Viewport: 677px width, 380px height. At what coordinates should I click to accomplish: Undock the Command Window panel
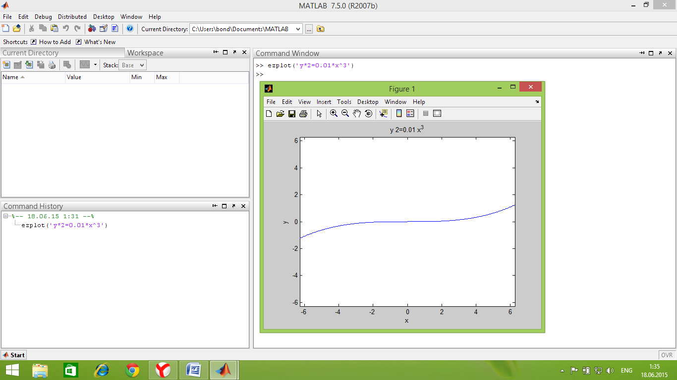tap(661, 53)
